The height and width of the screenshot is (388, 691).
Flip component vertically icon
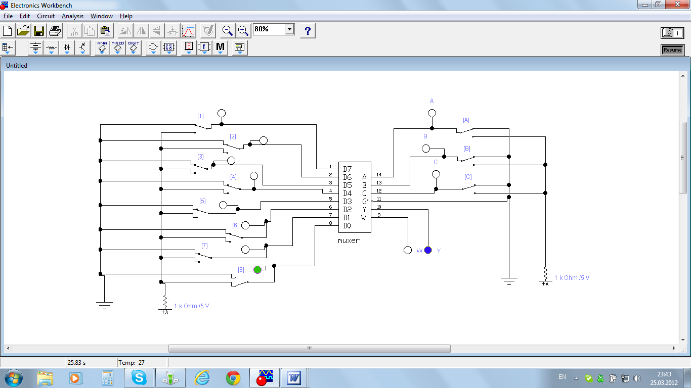157,31
